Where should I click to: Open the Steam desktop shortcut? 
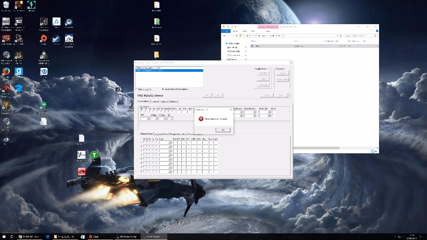pos(56,39)
